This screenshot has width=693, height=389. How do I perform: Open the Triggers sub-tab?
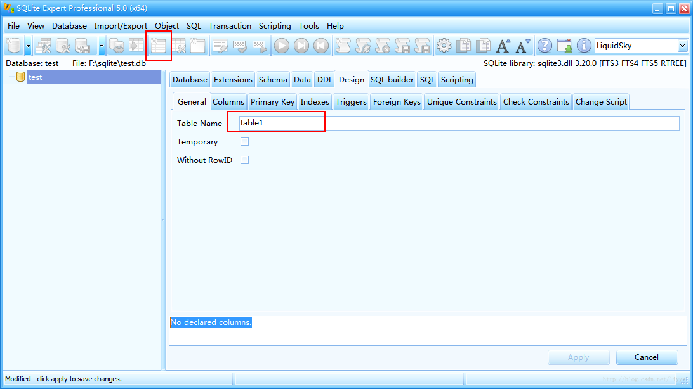[x=351, y=101]
